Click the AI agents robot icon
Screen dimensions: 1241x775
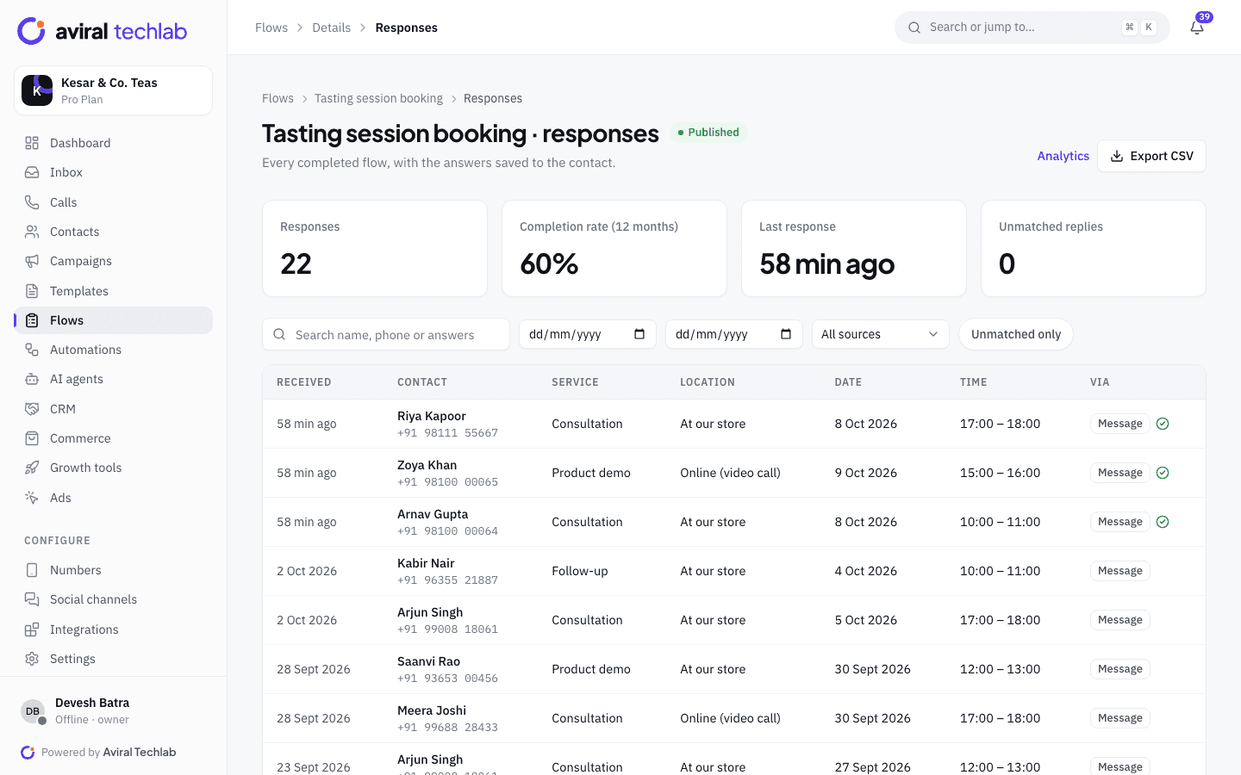coord(32,379)
